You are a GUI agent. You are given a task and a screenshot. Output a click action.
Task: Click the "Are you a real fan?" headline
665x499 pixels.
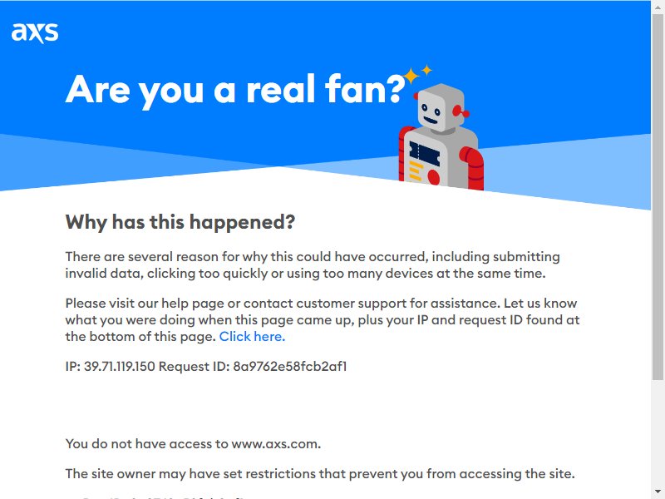point(236,90)
